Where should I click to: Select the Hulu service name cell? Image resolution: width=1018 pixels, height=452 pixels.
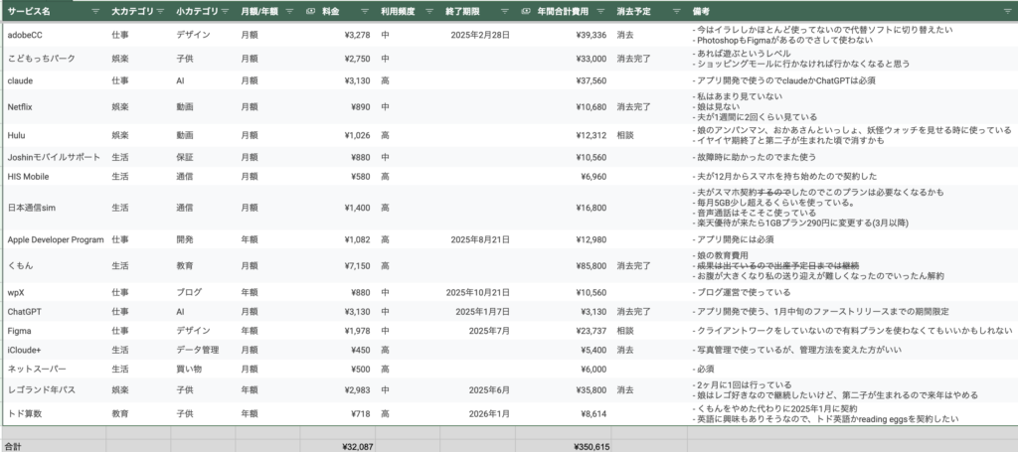click(x=55, y=135)
